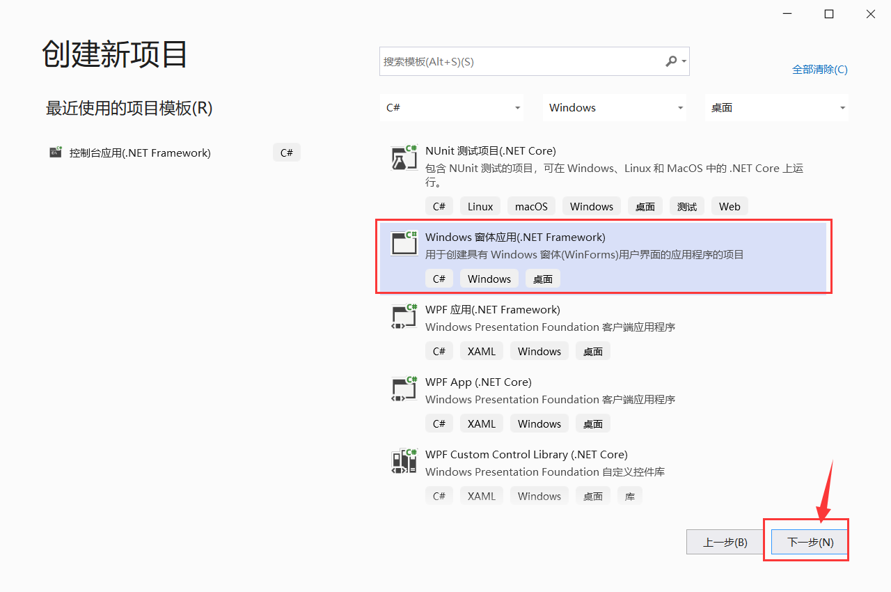This screenshot has width=891, height=592.
Task: Click the XAML tag under WPF 应用(.NET Framework)
Action: pos(482,351)
